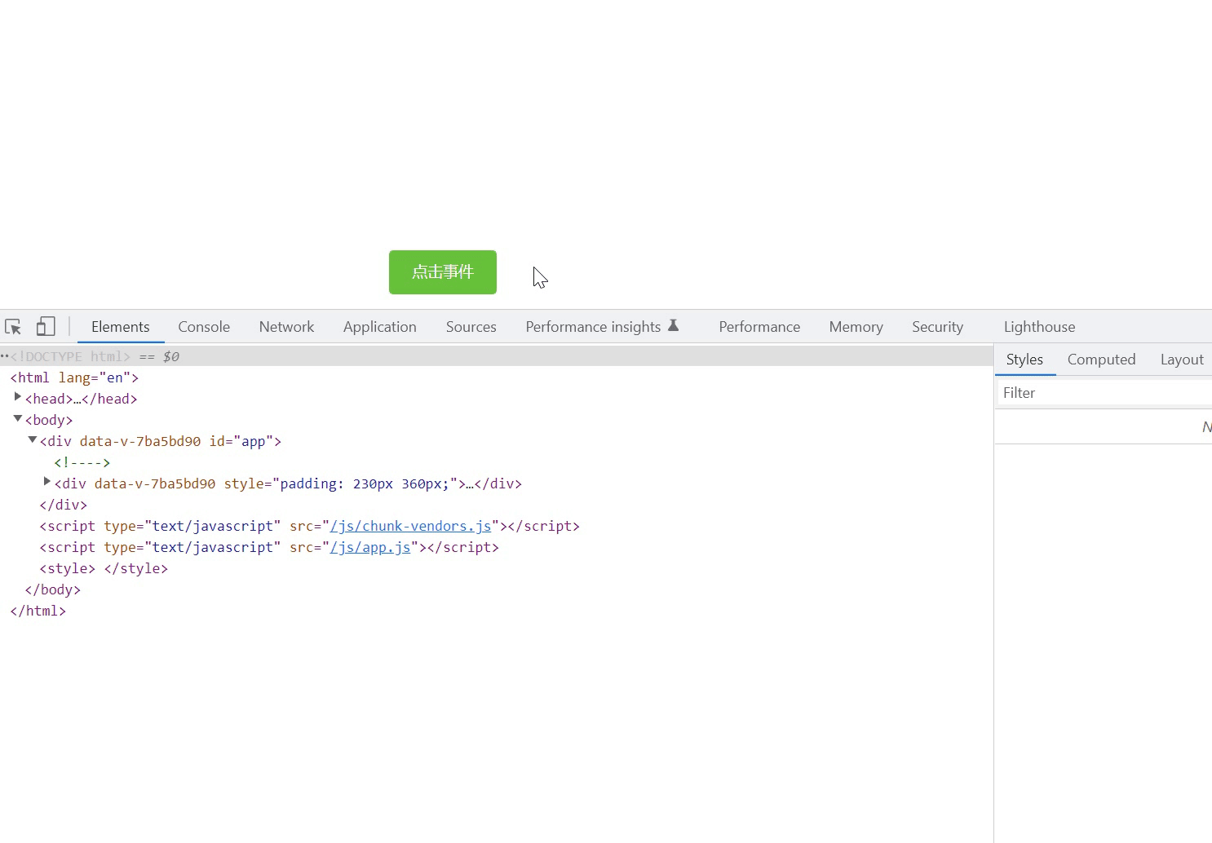This screenshot has width=1212, height=843.
Task: Expand the head element node
Action: click(x=18, y=397)
